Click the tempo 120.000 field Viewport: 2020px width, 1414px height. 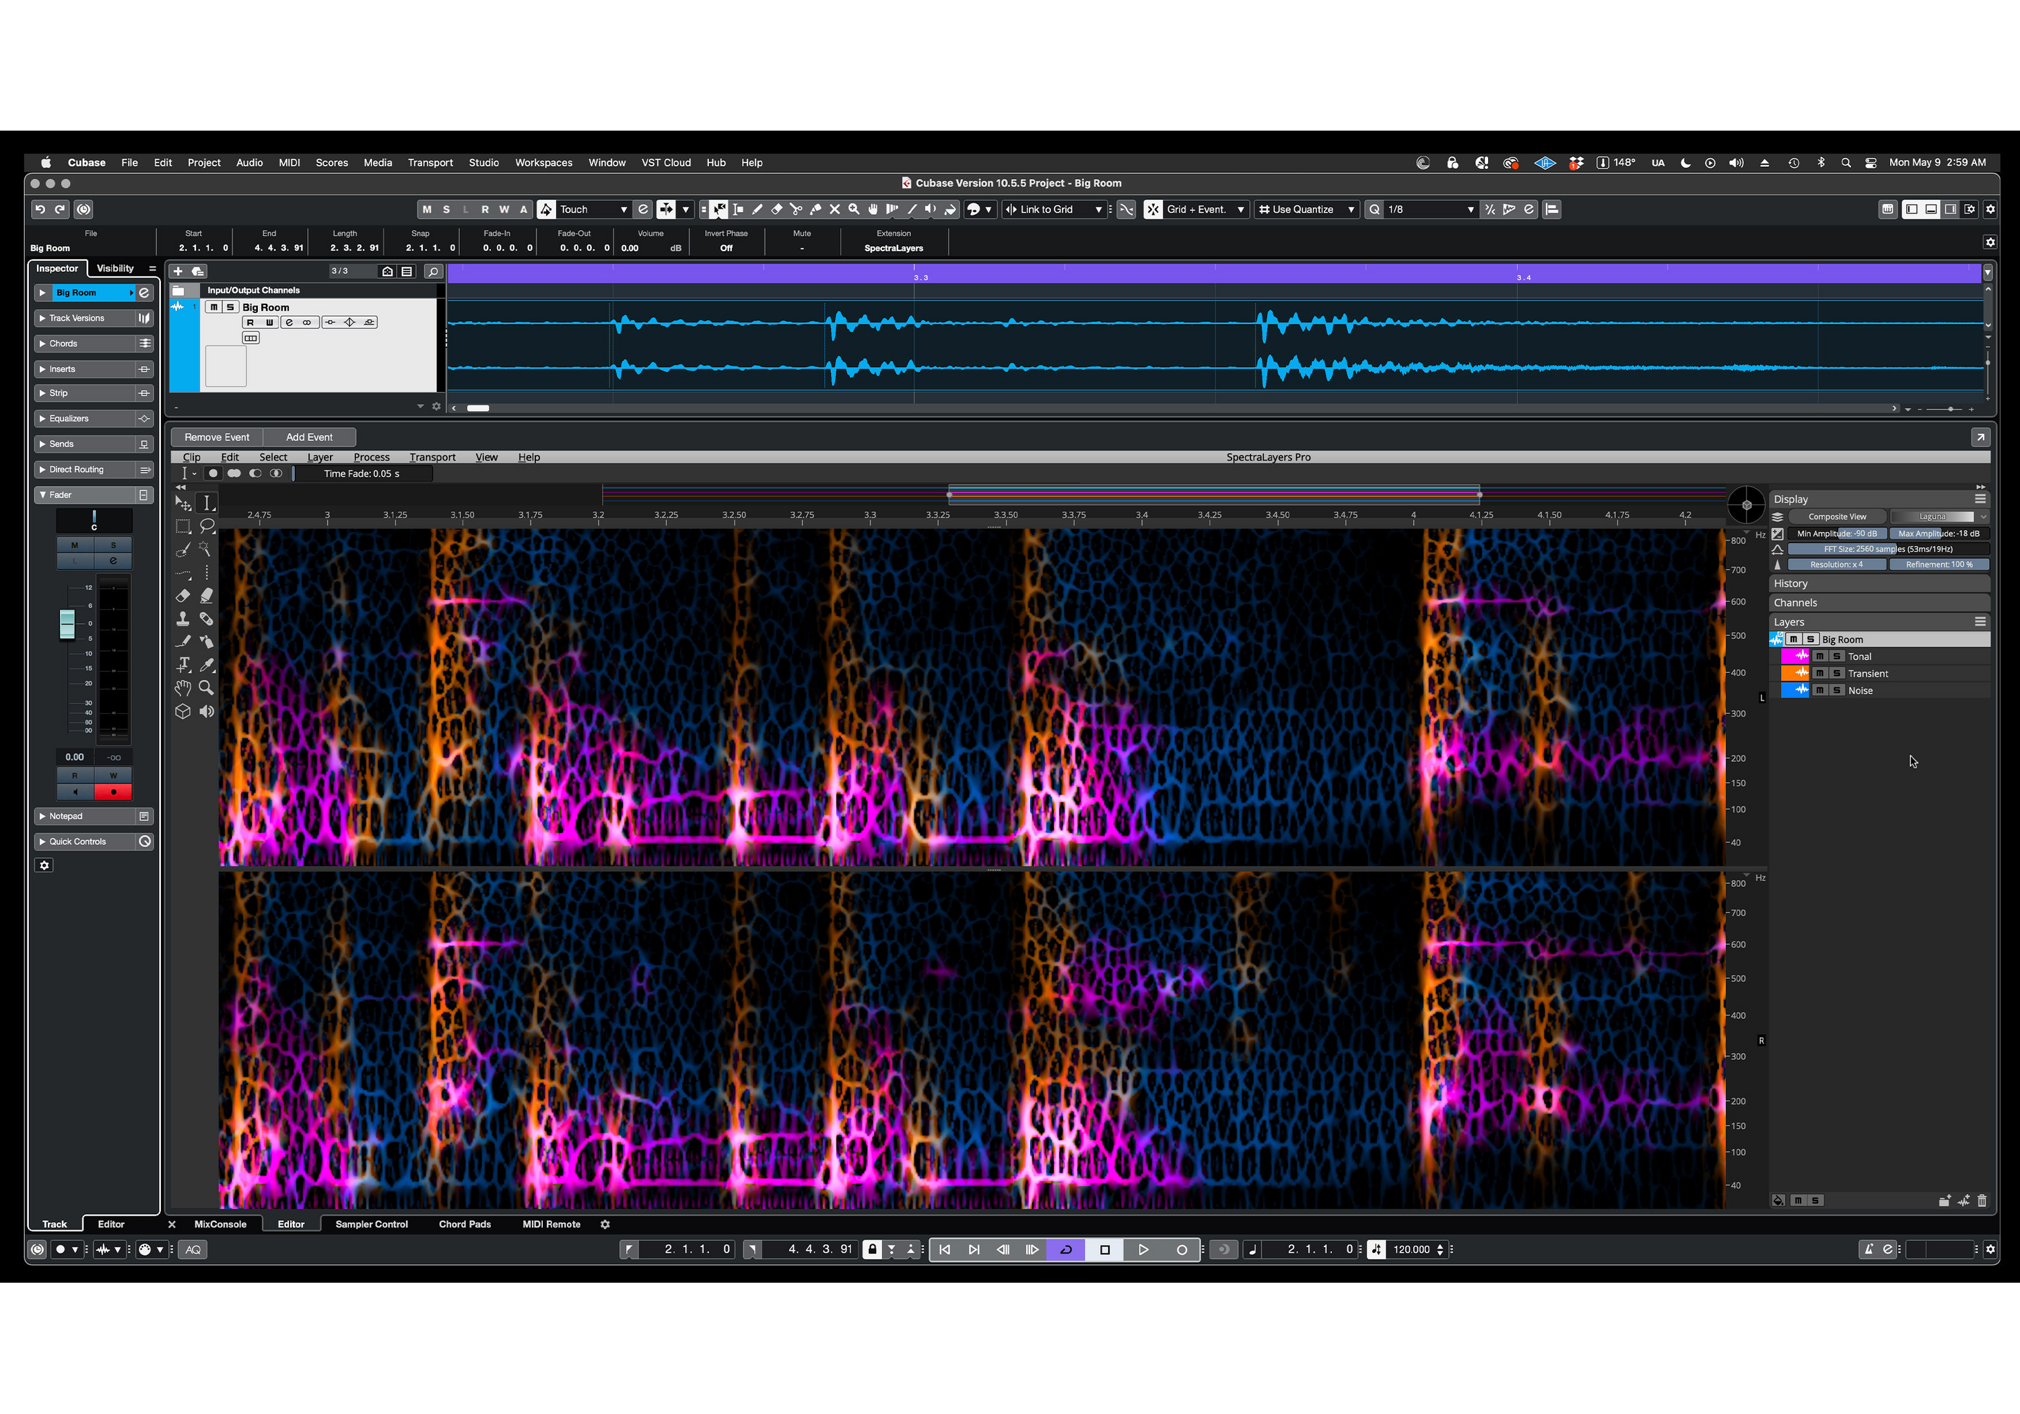[x=1411, y=1250]
